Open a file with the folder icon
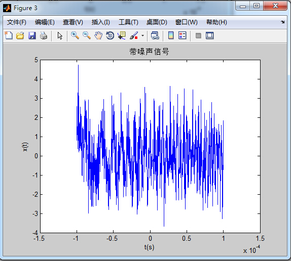This screenshot has width=291, height=261. tap(20, 35)
